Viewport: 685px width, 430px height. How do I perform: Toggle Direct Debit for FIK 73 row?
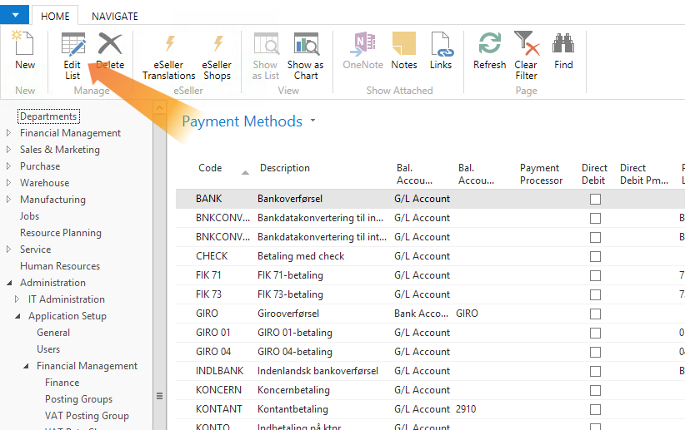(x=595, y=294)
